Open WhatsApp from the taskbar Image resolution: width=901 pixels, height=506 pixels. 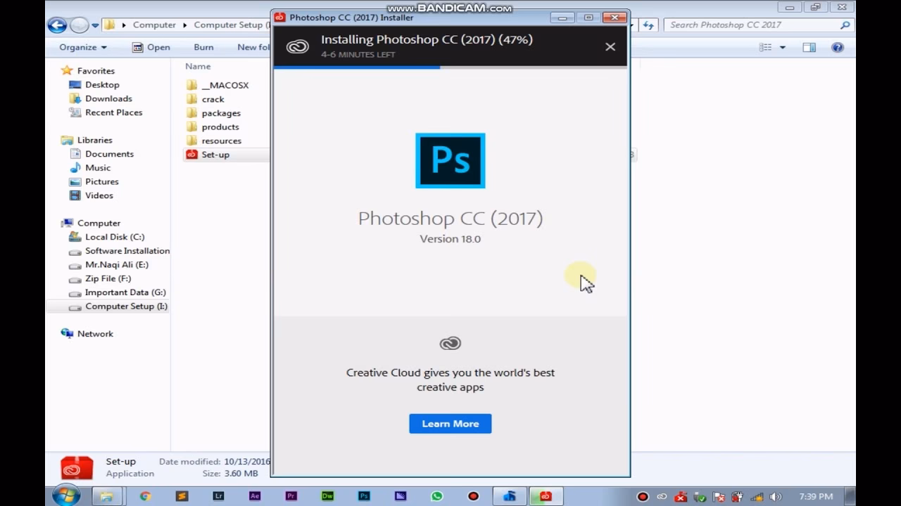[436, 496]
